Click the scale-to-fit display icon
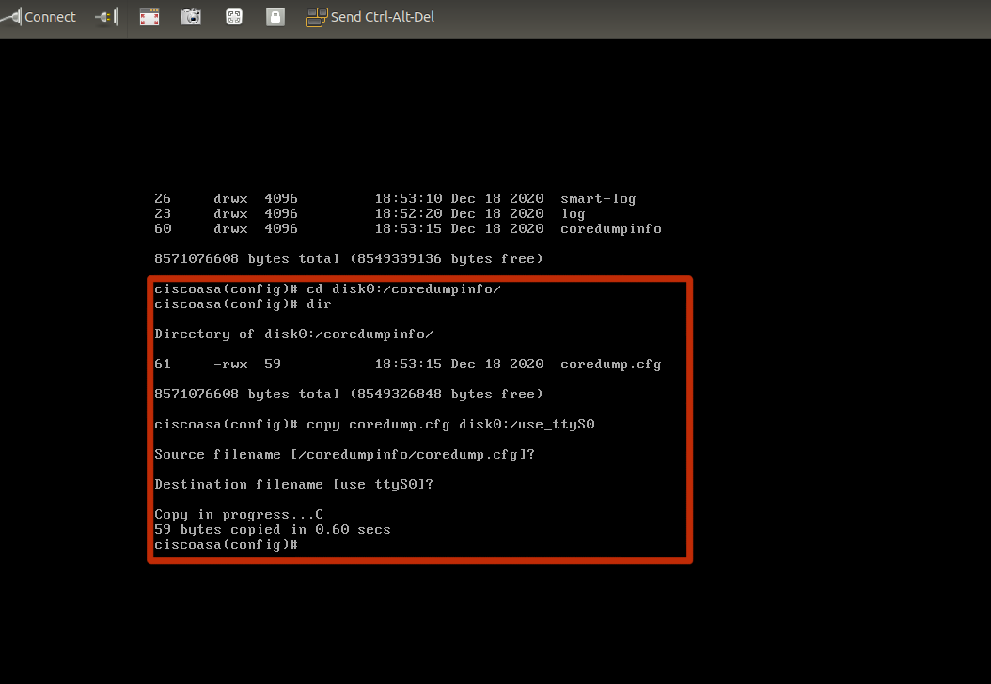Viewport: 991px width, 684px height. click(234, 17)
